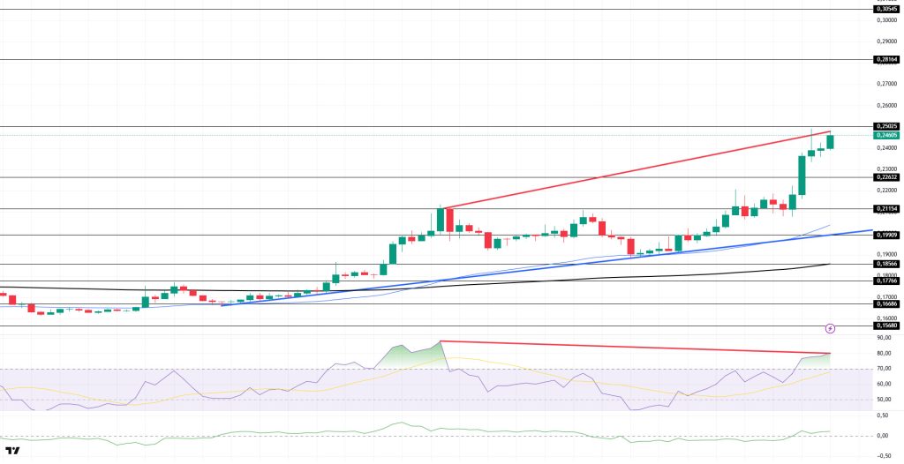Select the 0,25025 price level label
Image resolution: width=904 pixels, height=464 pixels.
tap(886, 126)
